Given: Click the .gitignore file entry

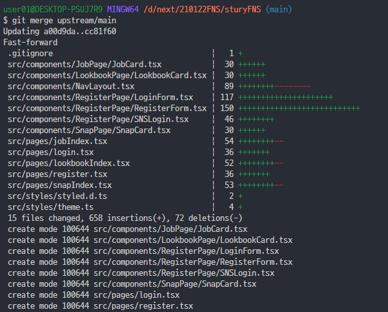Looking at the screenshot, I should click(30, 53).
